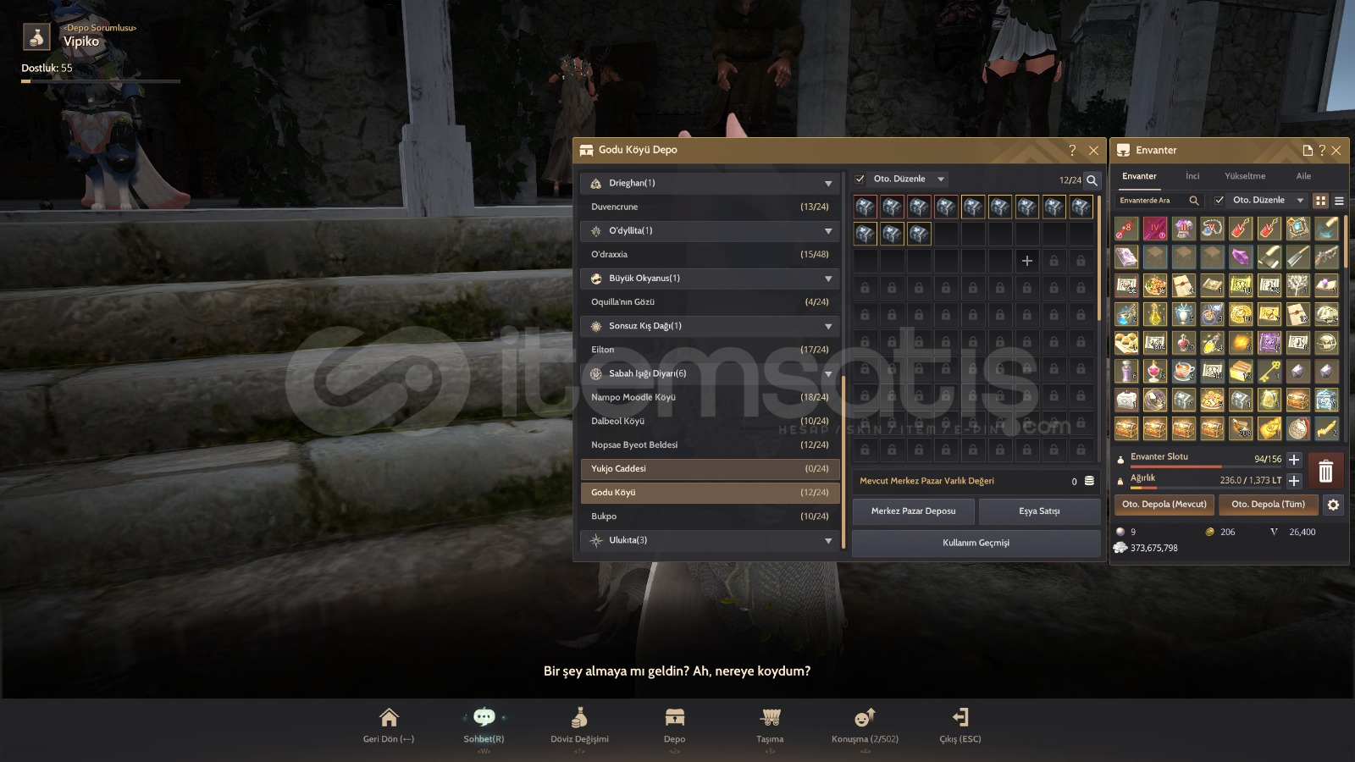Viewport: 1355px width, 762px height.
Task: Click the Eşya Satışı button
Action: coord(1039,511)
